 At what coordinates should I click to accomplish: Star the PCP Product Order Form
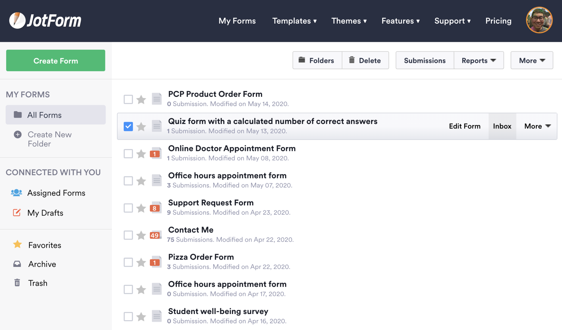141,99
